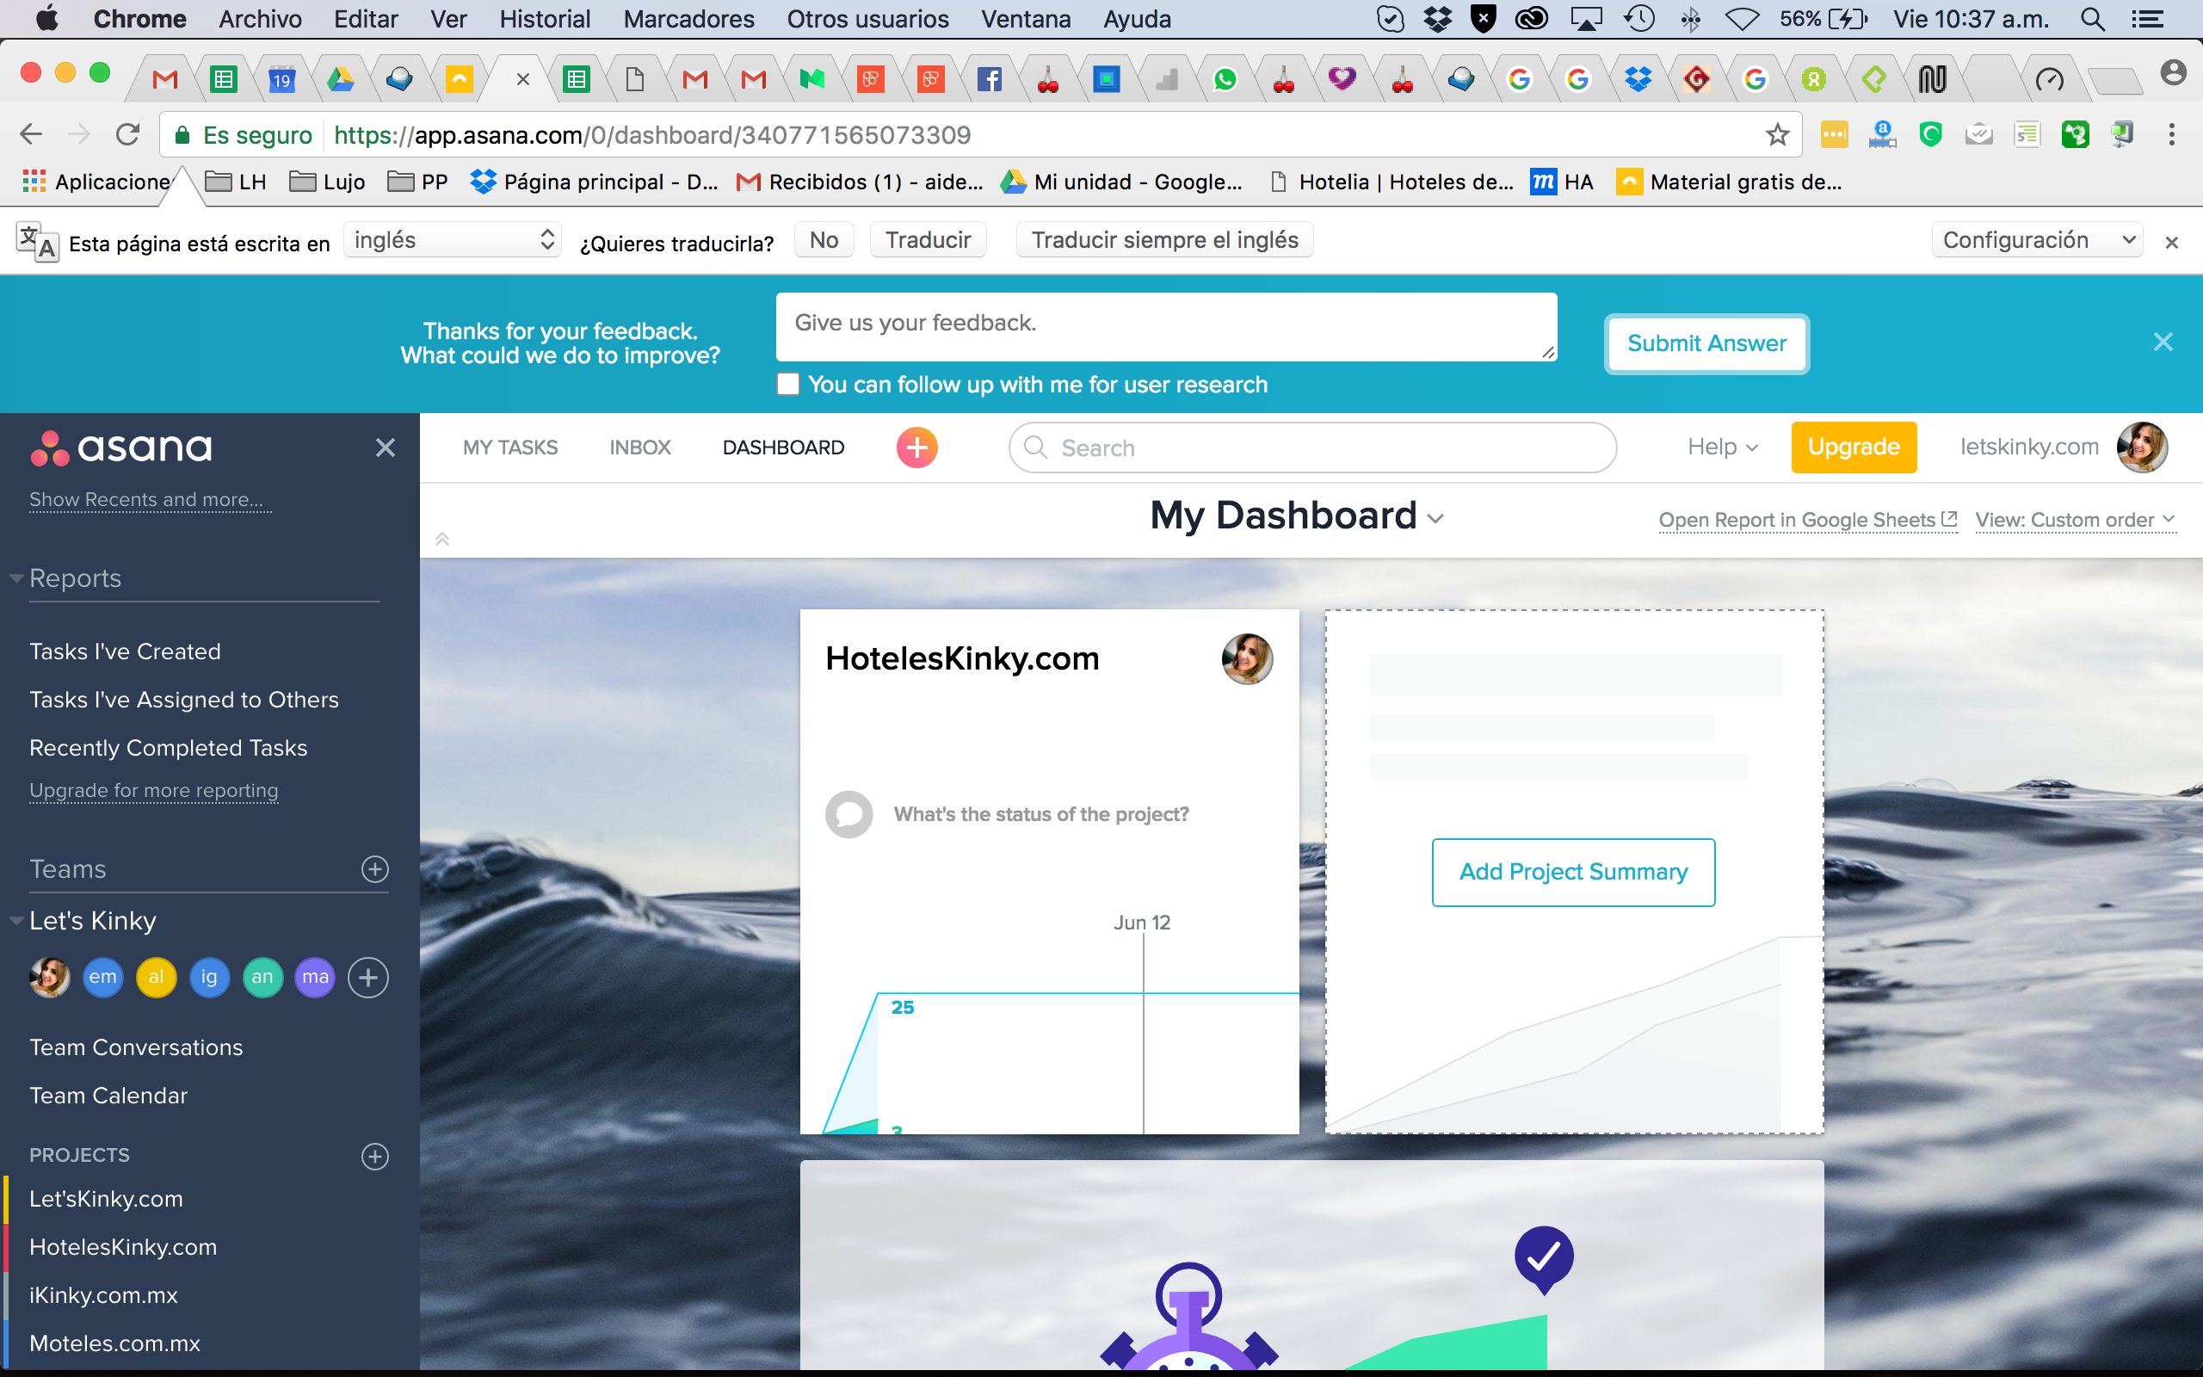Click the Chrome address bar URL
Screen dimensions: 2203x1377
[x=651, y=135]
